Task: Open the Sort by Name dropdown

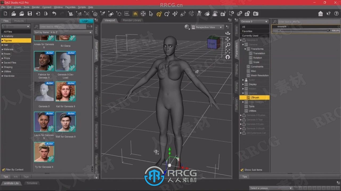Action: tap(63, 32)
